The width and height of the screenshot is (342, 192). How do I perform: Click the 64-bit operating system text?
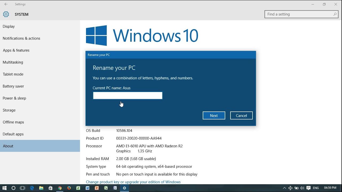coord(154,166)
